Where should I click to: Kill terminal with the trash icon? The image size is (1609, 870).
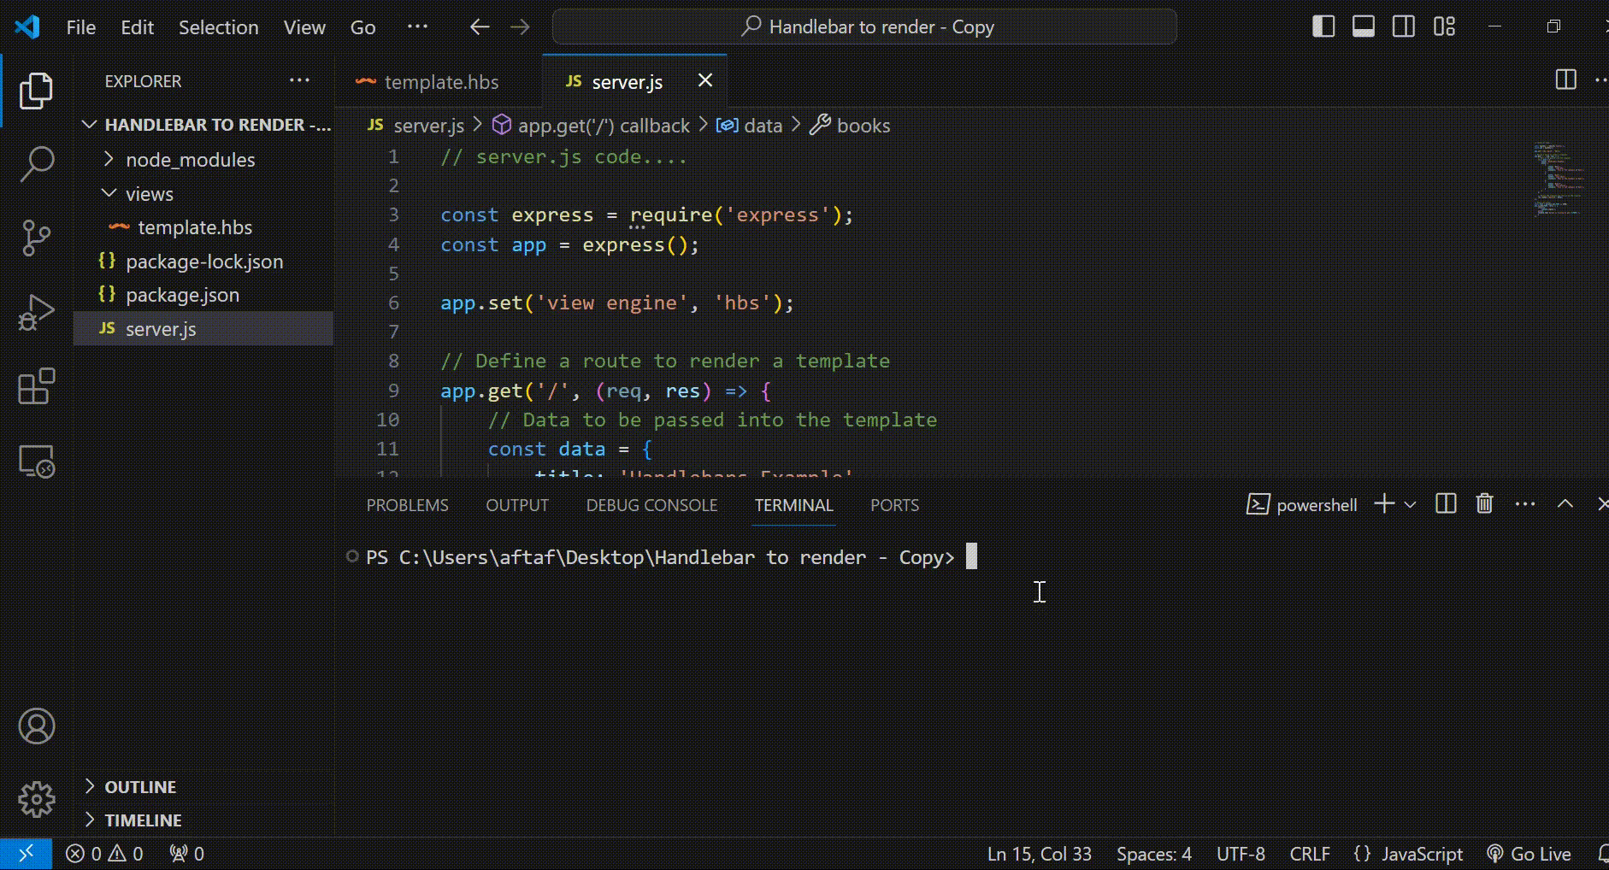pos(1484,504)
